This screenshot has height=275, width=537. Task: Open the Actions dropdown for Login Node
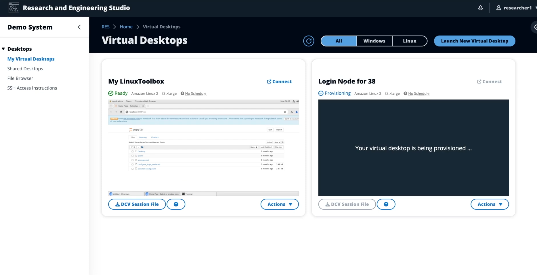point(489,204)
